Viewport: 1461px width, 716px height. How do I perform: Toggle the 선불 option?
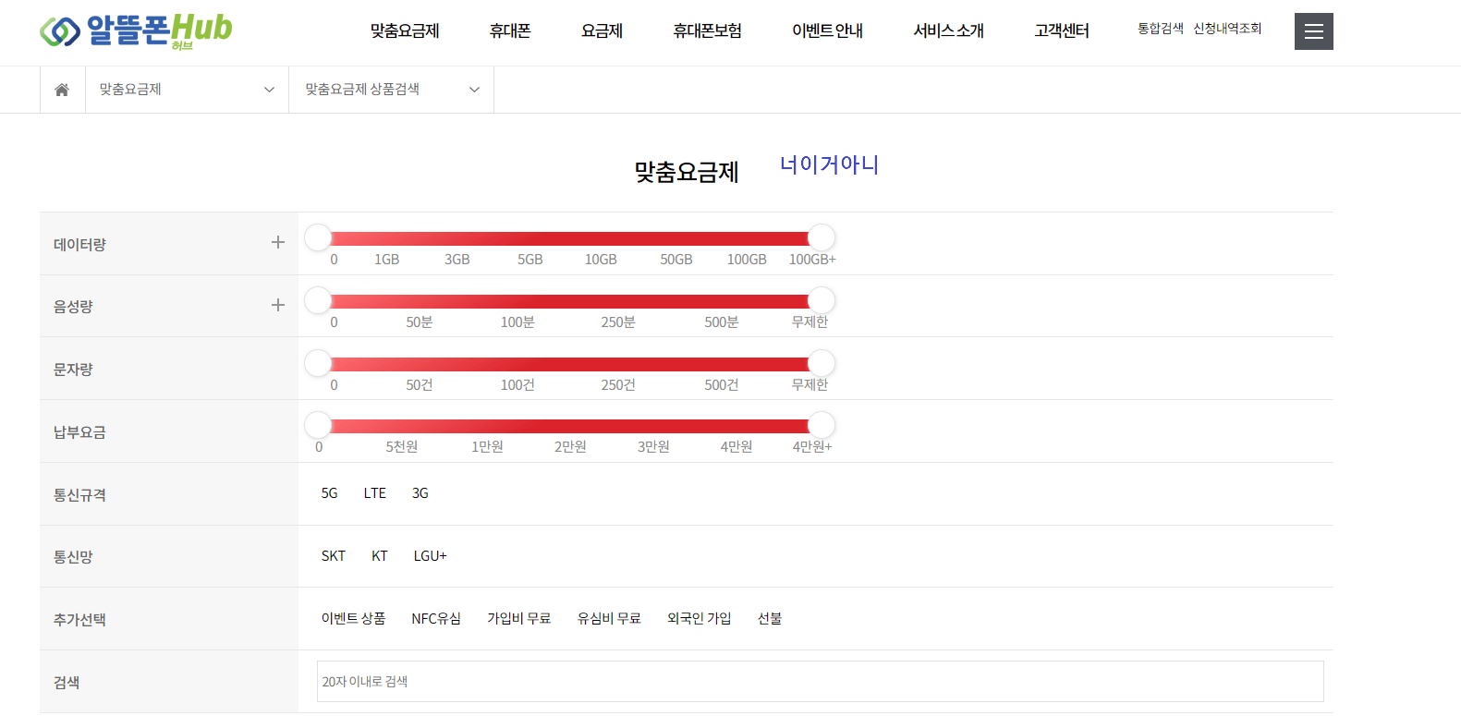pyautogui.click(x=770, y=618)
